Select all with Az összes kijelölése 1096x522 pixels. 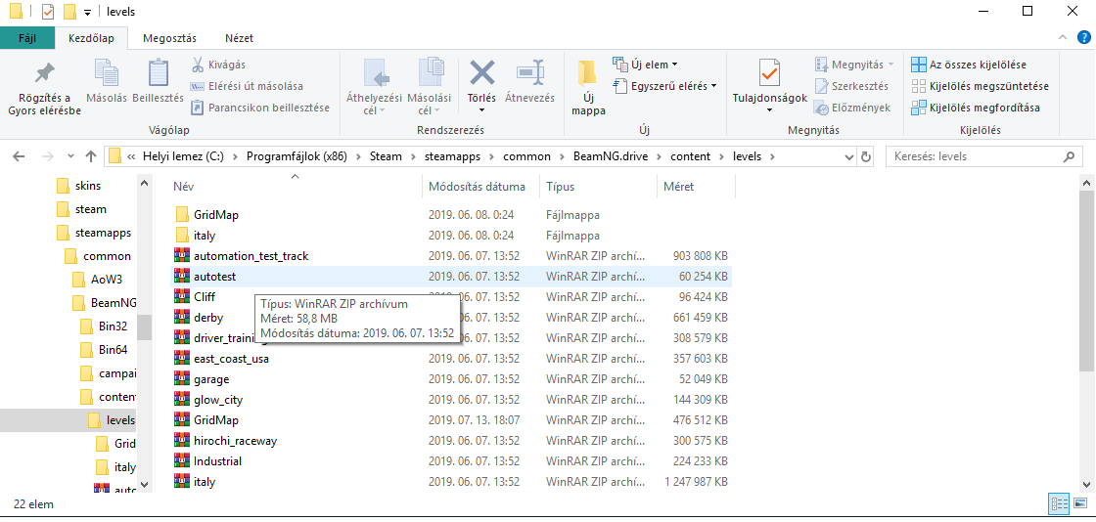[x=969, y=65]
